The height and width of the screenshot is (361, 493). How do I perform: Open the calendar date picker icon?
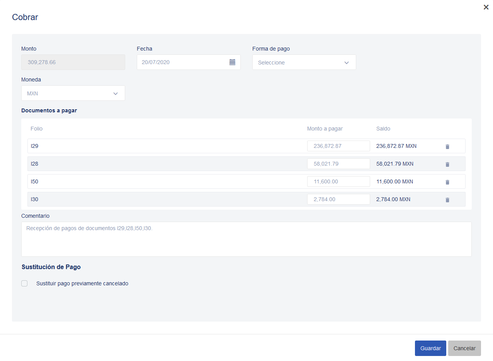[232, 62]
